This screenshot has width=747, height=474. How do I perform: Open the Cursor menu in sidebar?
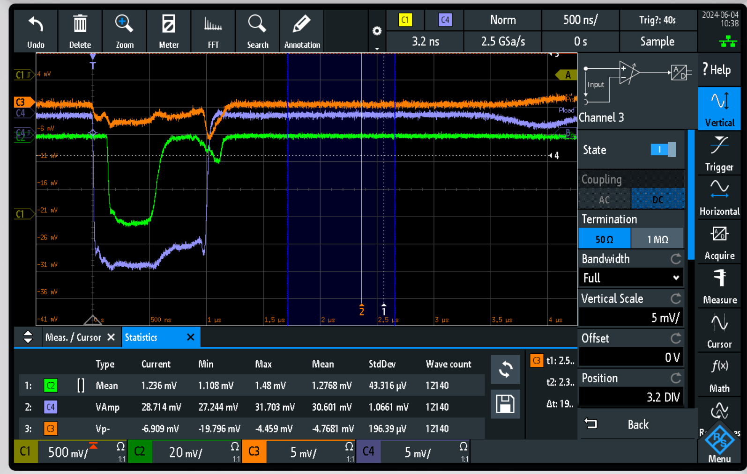(x=719, y=330)
